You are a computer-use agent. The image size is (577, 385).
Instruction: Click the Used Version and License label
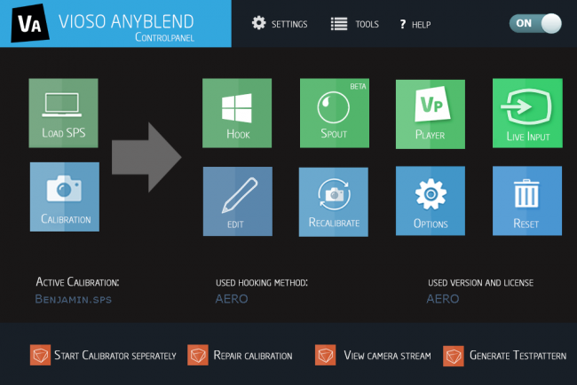480,282
